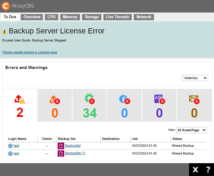Switch to the Network tab
The height and width of the screenshot is (176, 214).
[x=144, y=17]
